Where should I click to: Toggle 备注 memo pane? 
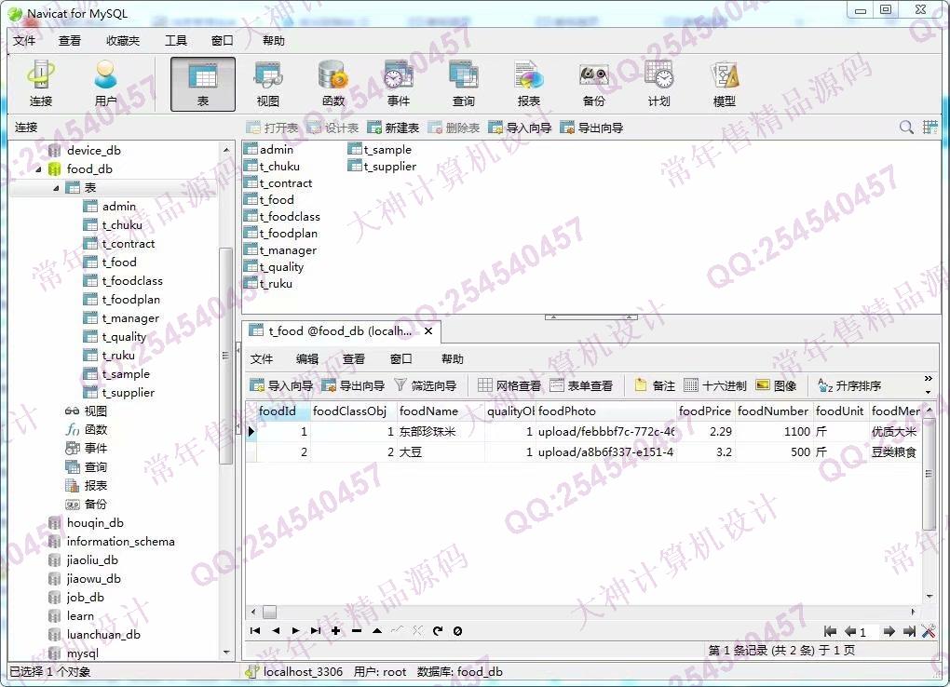point(655,385)
